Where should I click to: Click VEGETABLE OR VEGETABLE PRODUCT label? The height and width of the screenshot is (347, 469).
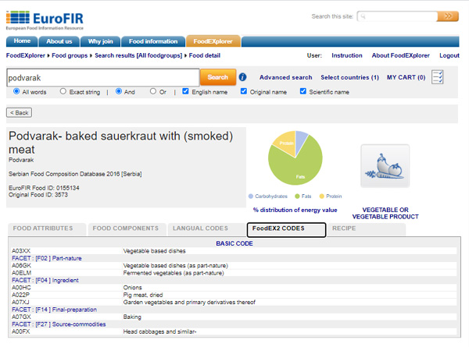[x=385, y=214]
